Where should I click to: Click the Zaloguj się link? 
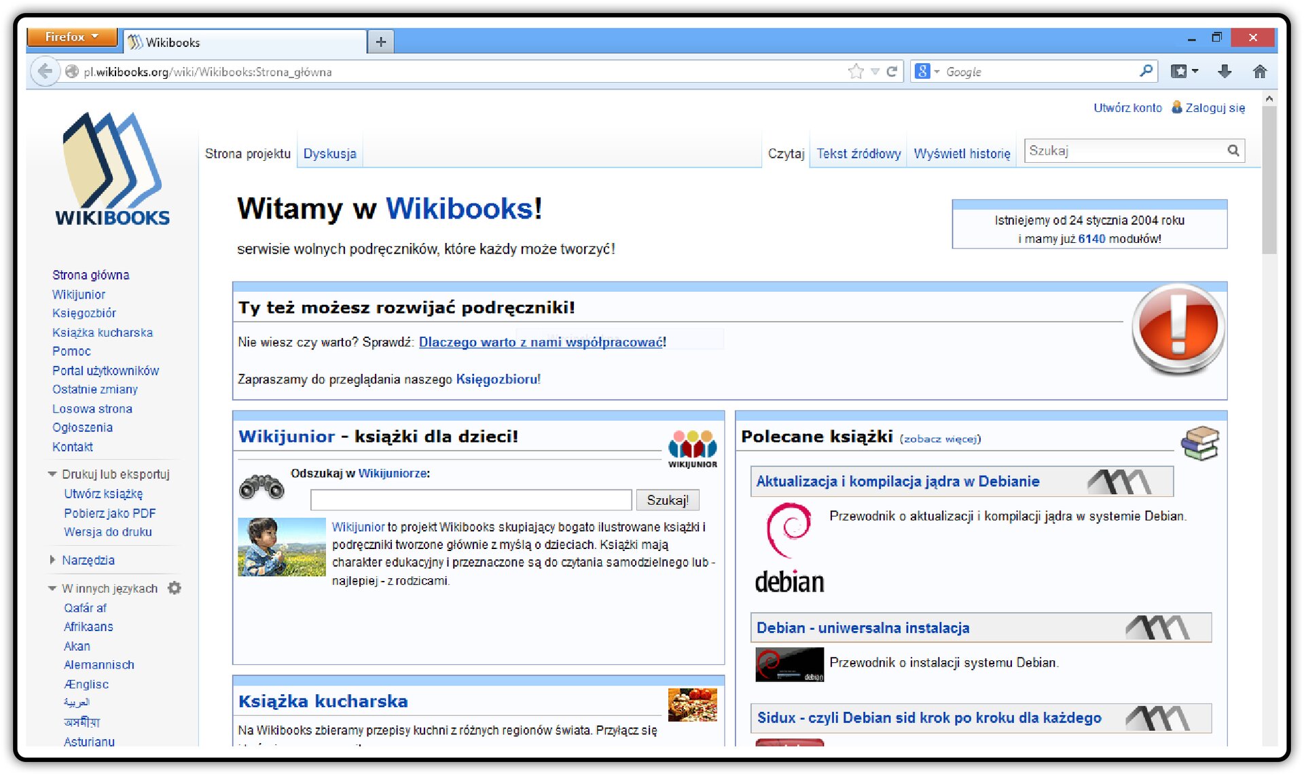(1215, 108)
